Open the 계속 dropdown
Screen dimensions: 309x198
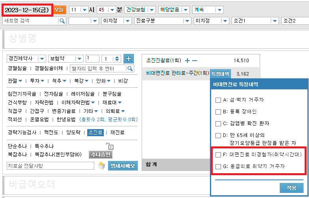coord(208,9)
